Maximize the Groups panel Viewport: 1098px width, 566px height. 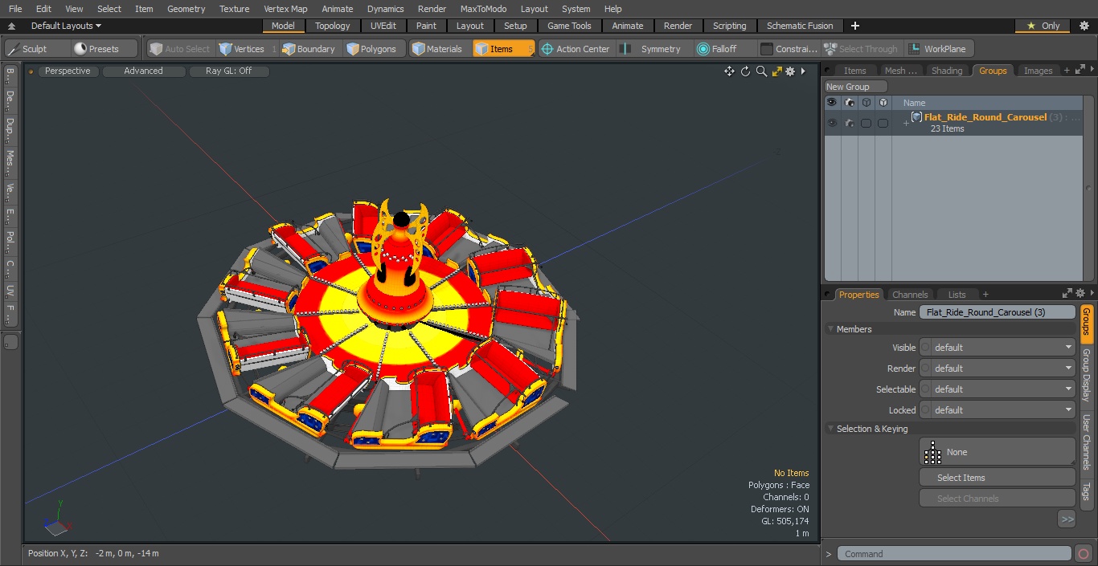[1080, 71]
